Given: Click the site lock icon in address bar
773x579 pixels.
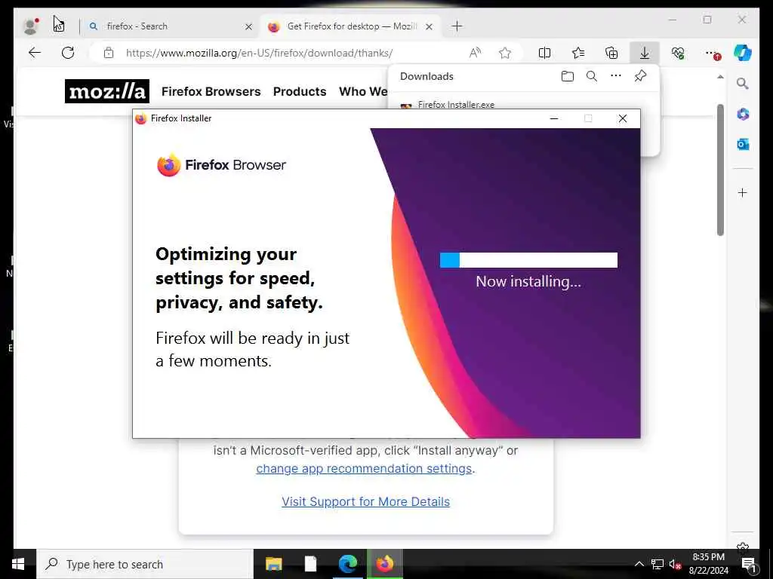Looking at the screenshot, I should [109, 53].
